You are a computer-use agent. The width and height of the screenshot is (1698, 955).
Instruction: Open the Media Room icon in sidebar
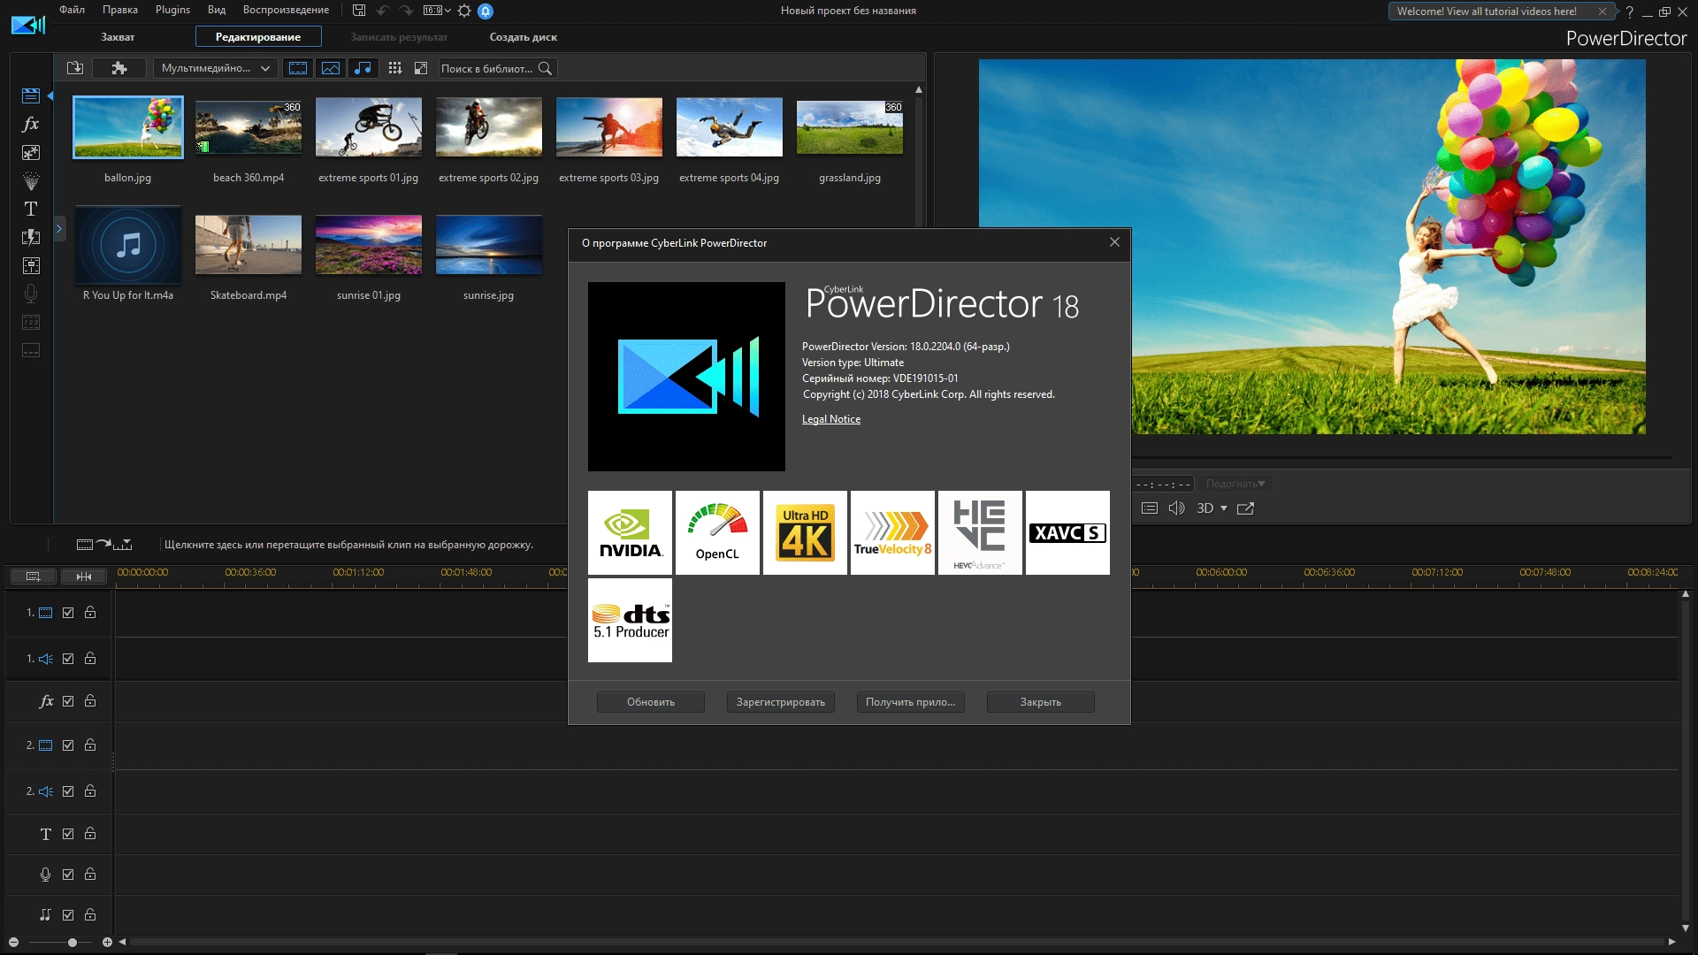pyautogui.click(x=31, y=95)
